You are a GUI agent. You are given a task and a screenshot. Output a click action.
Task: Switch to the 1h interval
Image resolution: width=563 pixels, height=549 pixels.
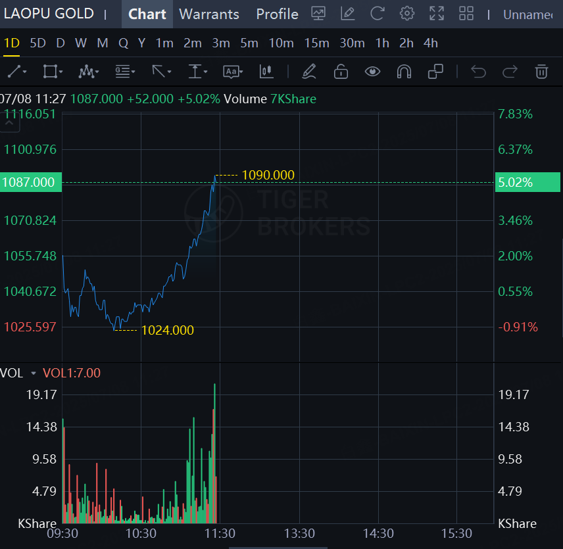tap(382, 43)
